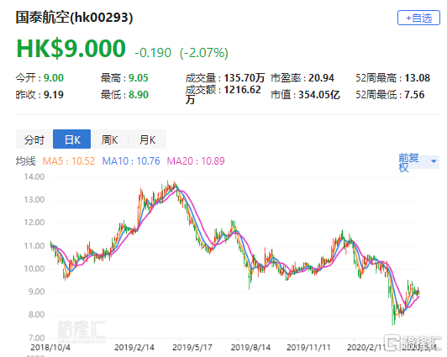Click the 14.00 y-axis label

34,176
